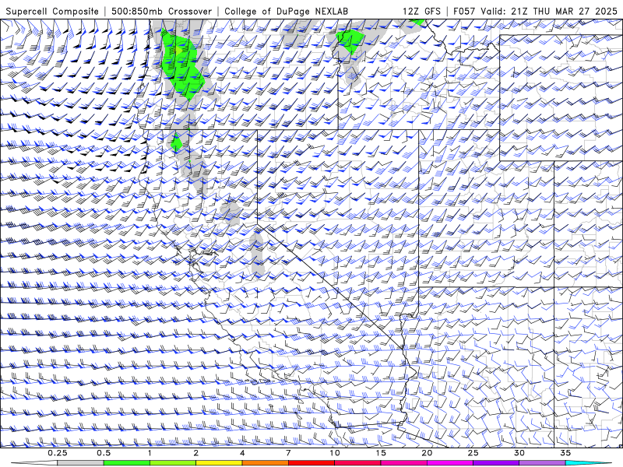The width and height of the screenshot is (623, 467).
Task: Click the gray color bar segment
Action: click(x=81, y=463)
